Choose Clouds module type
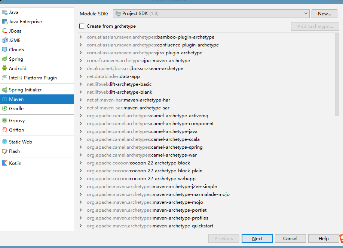Viewport: 343px width, 248px height. 37,50
